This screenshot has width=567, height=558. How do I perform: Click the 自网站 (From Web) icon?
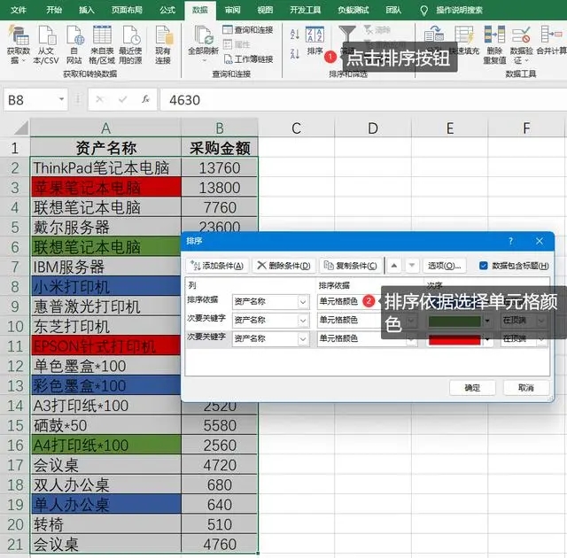click(x=74, y=44)
